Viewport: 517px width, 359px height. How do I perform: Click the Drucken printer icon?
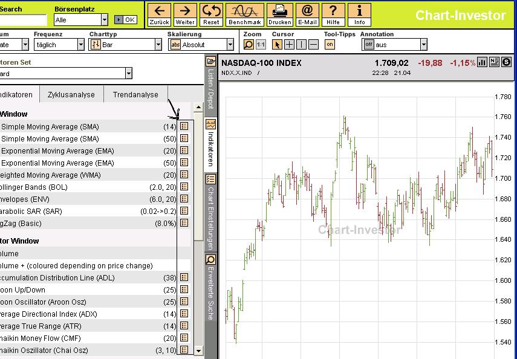[279, 15]
